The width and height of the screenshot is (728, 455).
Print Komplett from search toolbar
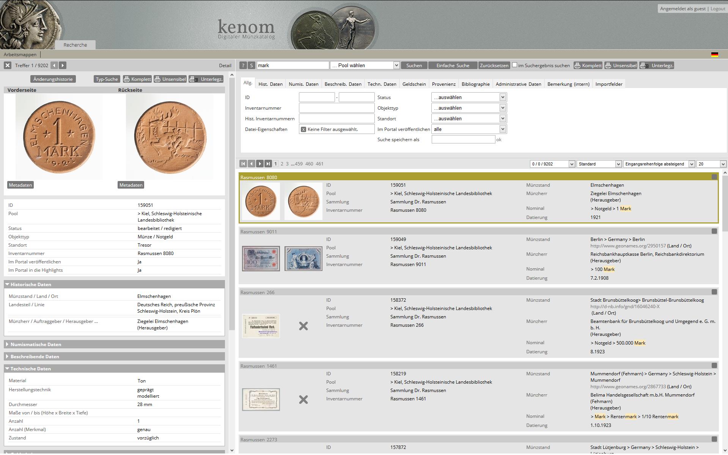coord(588,65)
